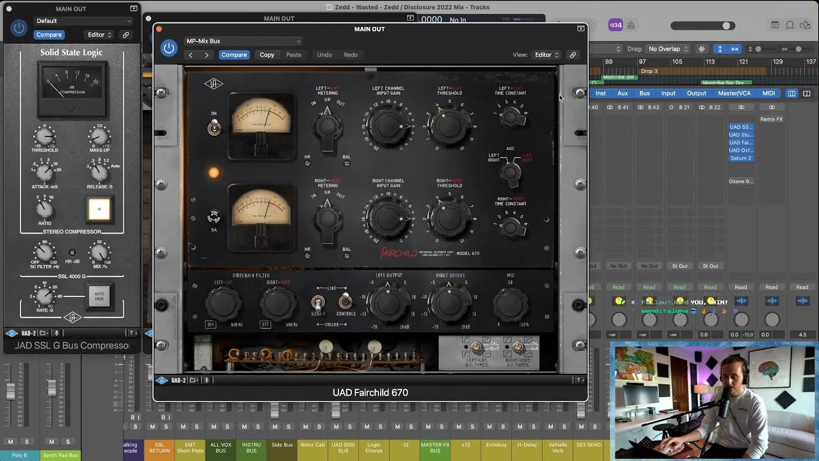Click the SSL Rate S fade knob

(x=44, y=296)
